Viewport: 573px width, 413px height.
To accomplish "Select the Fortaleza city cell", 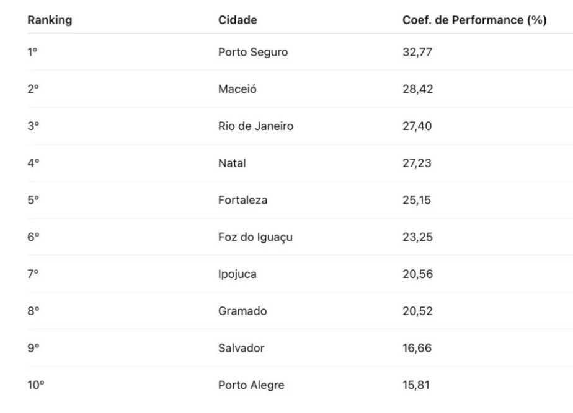I will coord(242,200).
